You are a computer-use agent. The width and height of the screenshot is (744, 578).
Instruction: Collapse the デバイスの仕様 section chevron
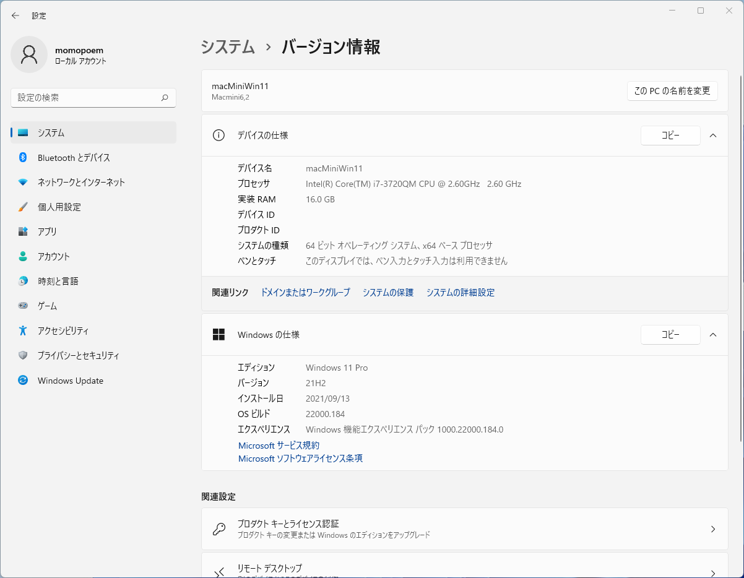pos(713,136)
